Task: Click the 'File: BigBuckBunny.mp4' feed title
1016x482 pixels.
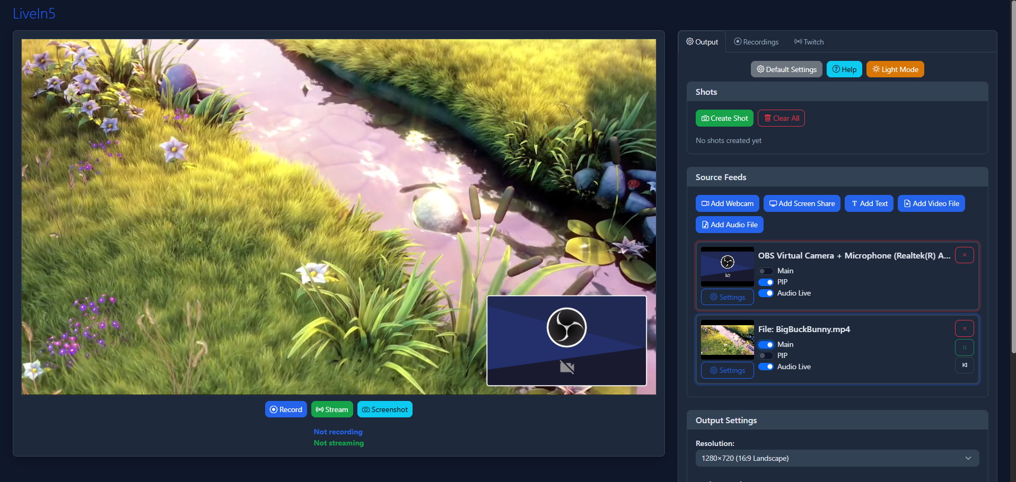Action: 804,329
